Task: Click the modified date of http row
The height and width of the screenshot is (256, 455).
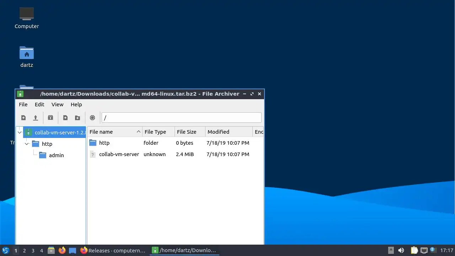Action: pyautogui.click(x=228, y=143)
